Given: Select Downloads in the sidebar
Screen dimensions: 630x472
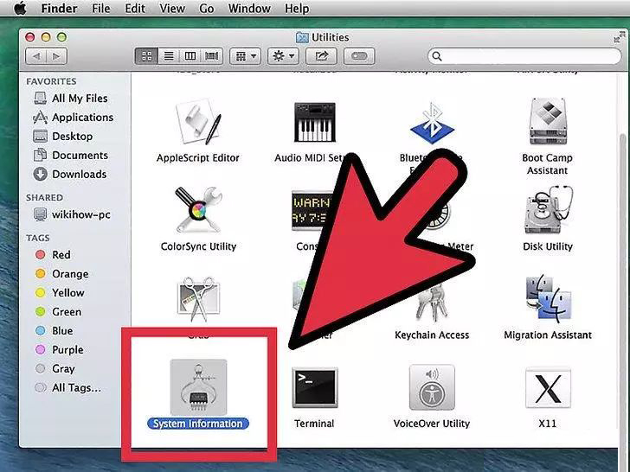Looking at the screenshot, I should (x=70, y=175).
